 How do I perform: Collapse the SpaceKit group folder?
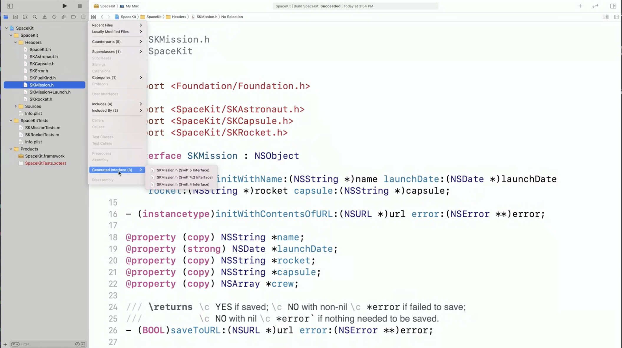[11, 35]
